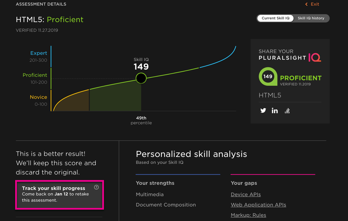Open the Device APIs gap link
Screen dimensions: 348x221
245,194
